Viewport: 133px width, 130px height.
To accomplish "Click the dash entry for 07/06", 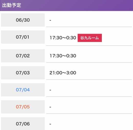I will coord(50,124).
